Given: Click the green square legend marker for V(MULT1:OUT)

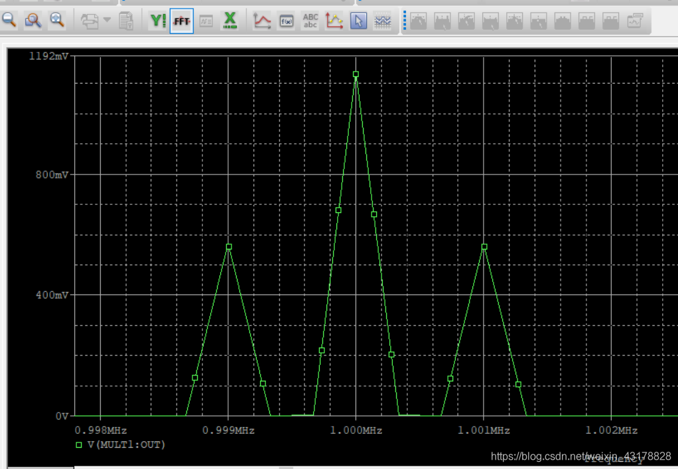Looking at the screenshot, I should point(79,445).
